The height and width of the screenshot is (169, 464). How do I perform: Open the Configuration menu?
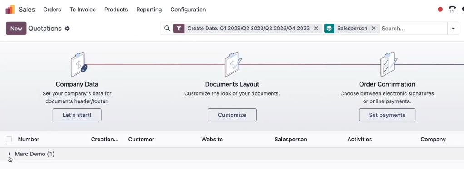click(188, 10)
